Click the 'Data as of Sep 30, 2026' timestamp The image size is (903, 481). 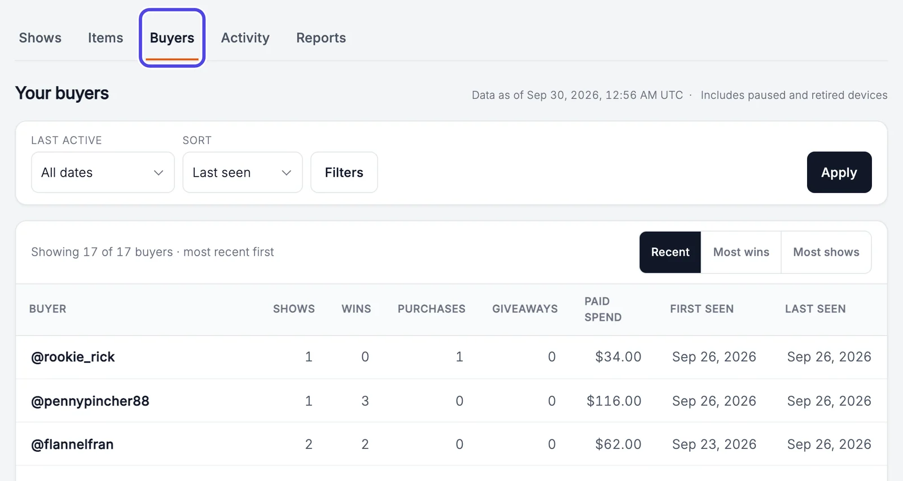[577, 95]
